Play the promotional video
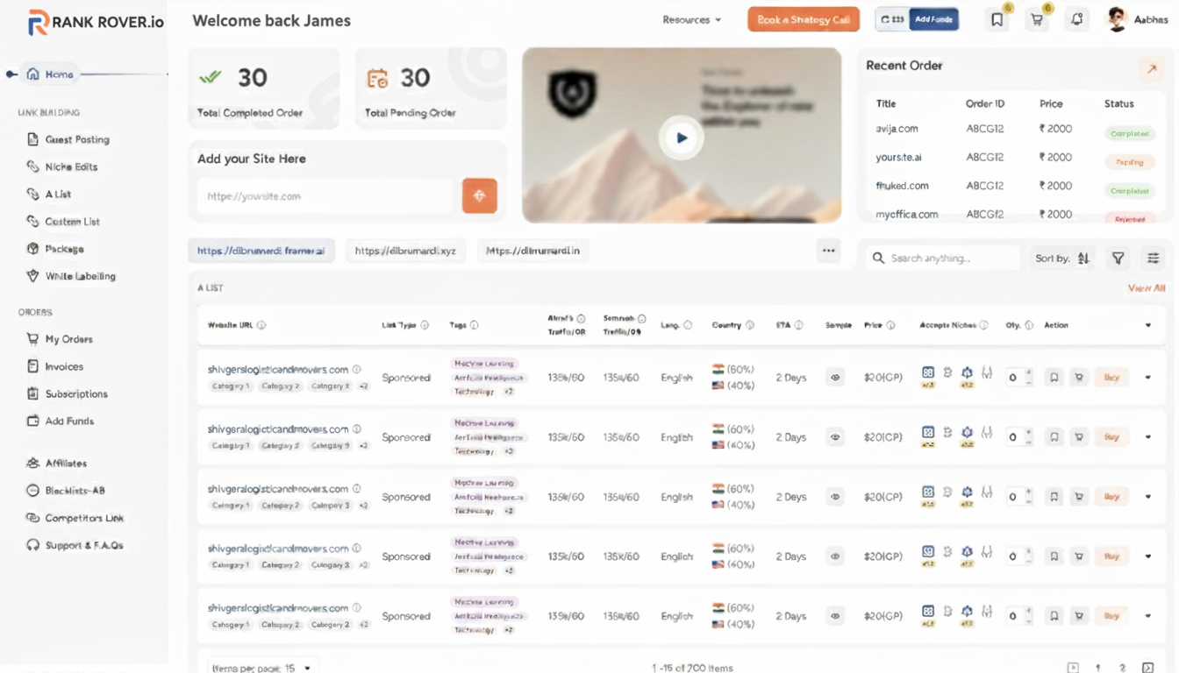This screenshot has height=673, width=1179. [x=681, y=138]
